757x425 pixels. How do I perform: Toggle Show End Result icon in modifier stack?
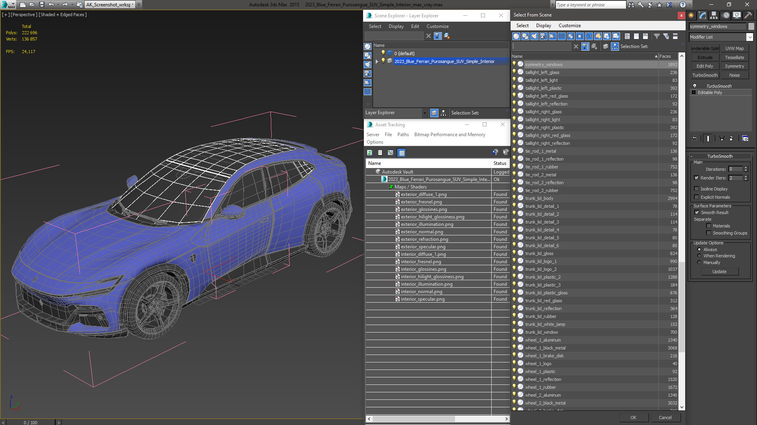coord(708,138)
